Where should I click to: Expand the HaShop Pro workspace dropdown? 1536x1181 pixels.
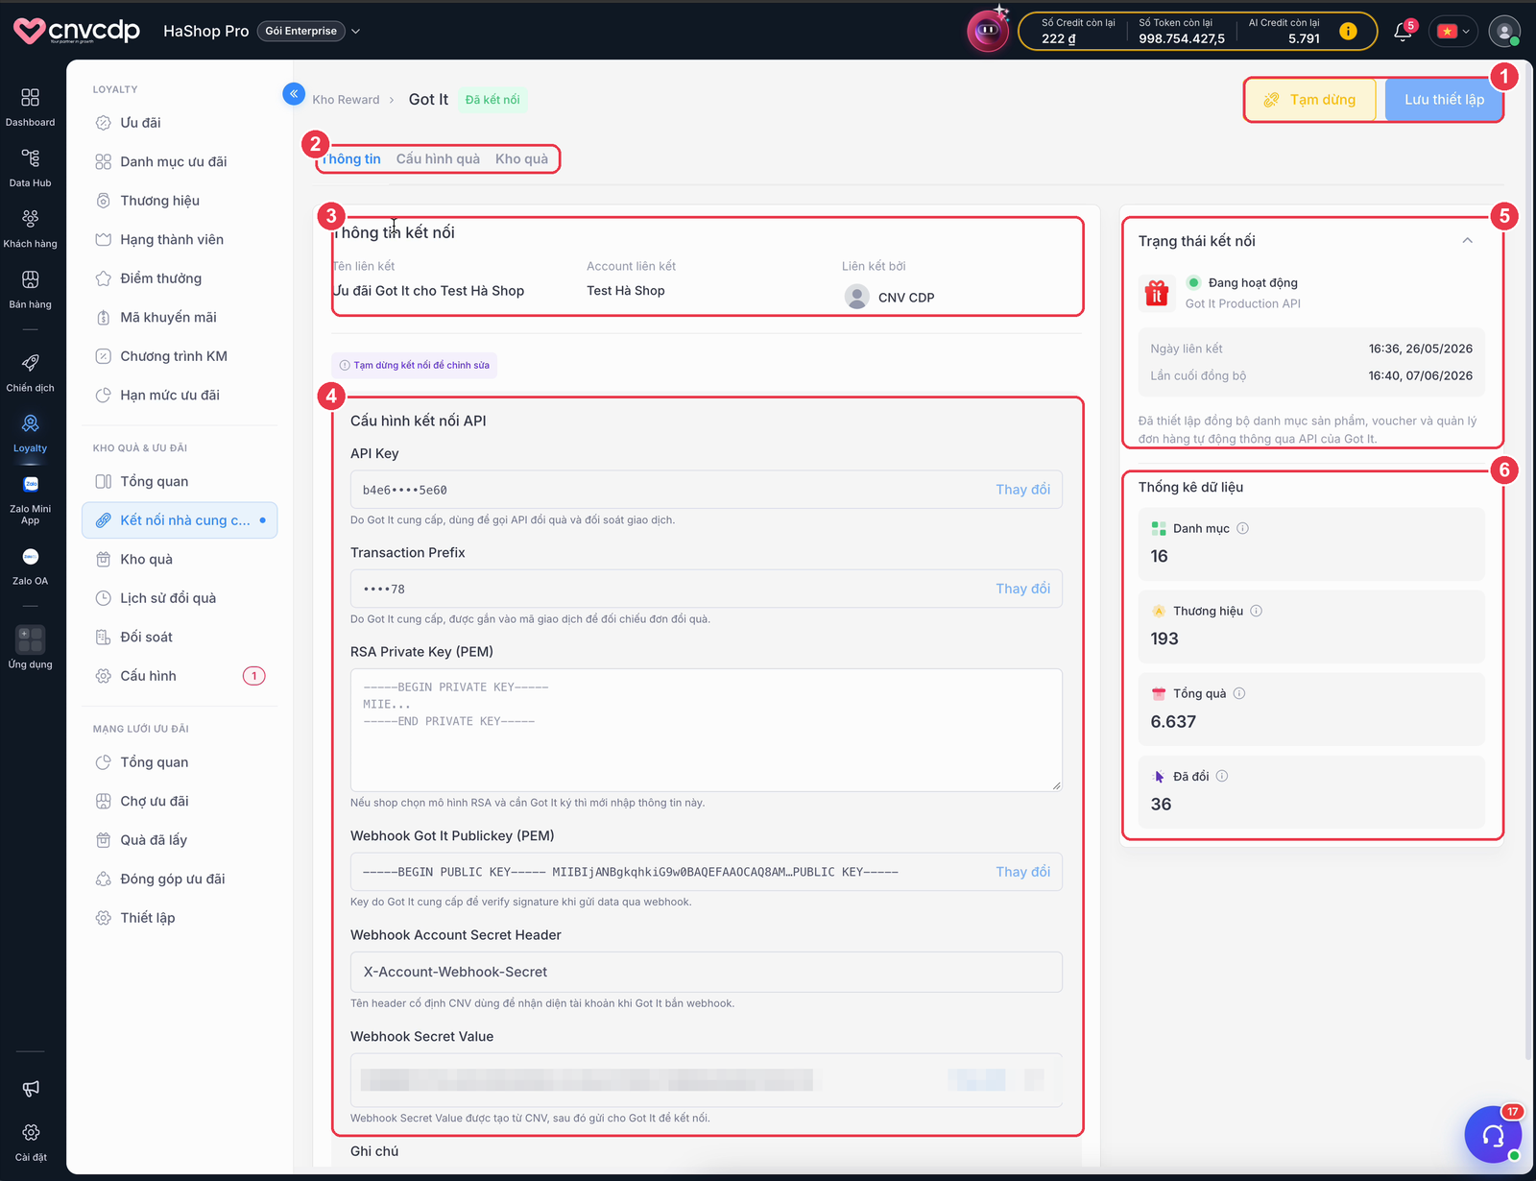click(x=355, y=31)
